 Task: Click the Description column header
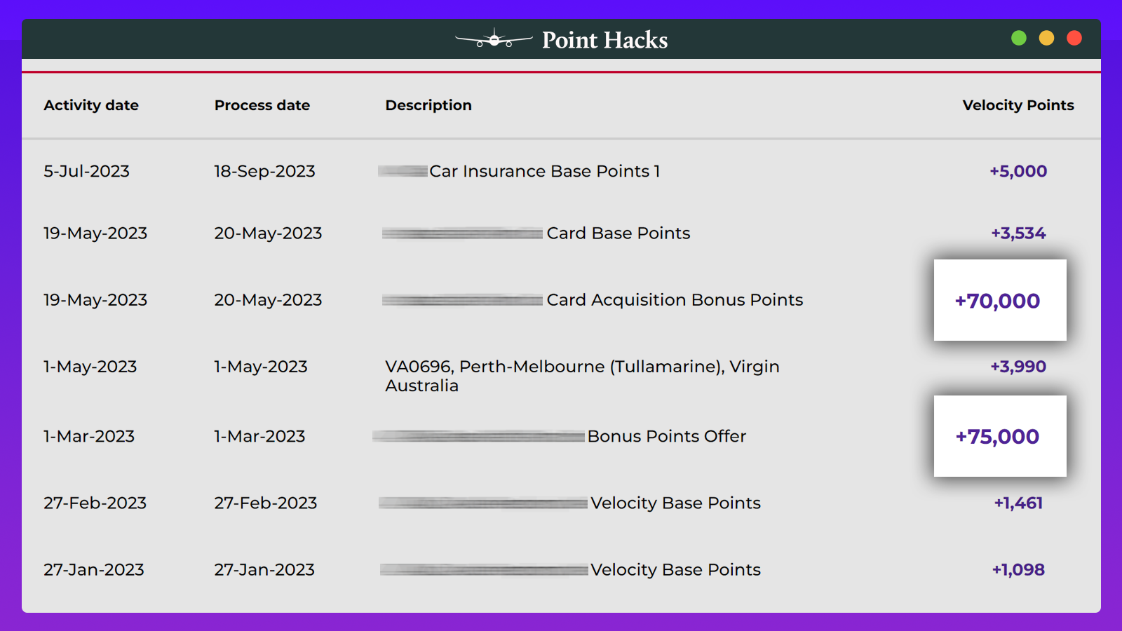(428, 105)
